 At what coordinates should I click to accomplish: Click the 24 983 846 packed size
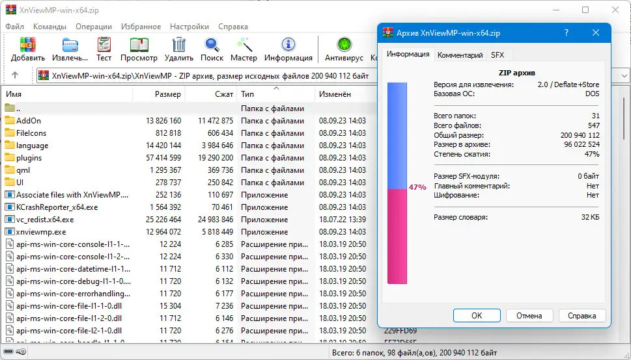pyautogui.click(x=216, y=220)
